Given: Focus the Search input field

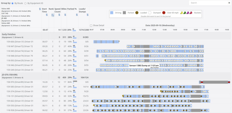Looking at the screenshot, I should click(x=208, y=3).
